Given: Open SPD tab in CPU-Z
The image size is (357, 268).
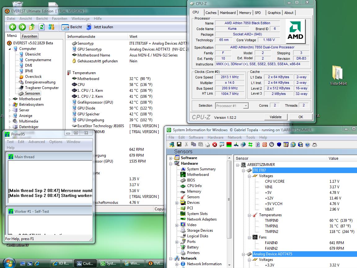Looking at the screenshot, I should point(258,13).
